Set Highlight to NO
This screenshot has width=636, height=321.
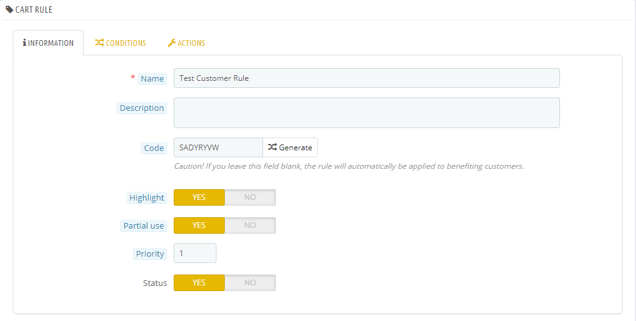pyautogui.click(x=250, y=197)
